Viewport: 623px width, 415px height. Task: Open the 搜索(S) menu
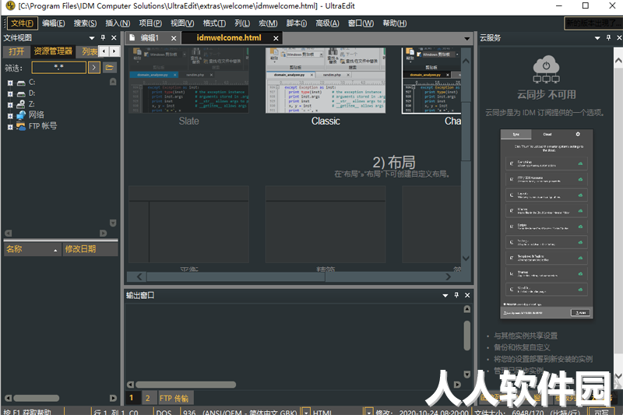pos(85,23)
